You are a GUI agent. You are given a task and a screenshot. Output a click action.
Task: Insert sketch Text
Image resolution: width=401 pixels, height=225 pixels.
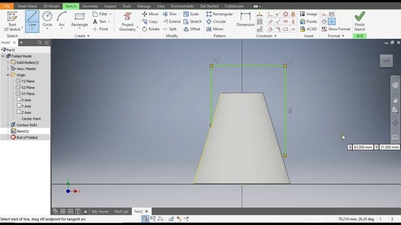click(x=100, y=22)
